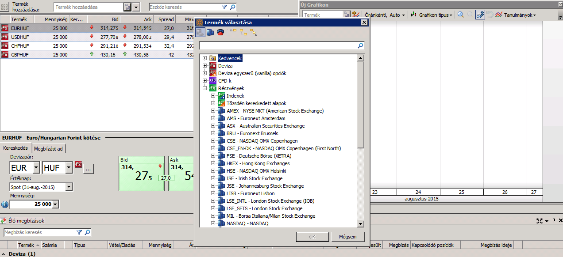Click the Fx icon of CHFHUF row

[5, 46]
